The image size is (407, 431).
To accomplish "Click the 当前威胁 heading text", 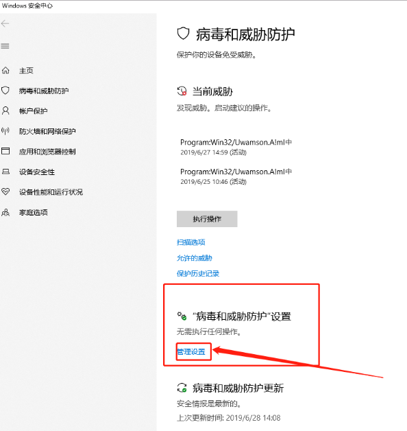I will pos(212,91).
